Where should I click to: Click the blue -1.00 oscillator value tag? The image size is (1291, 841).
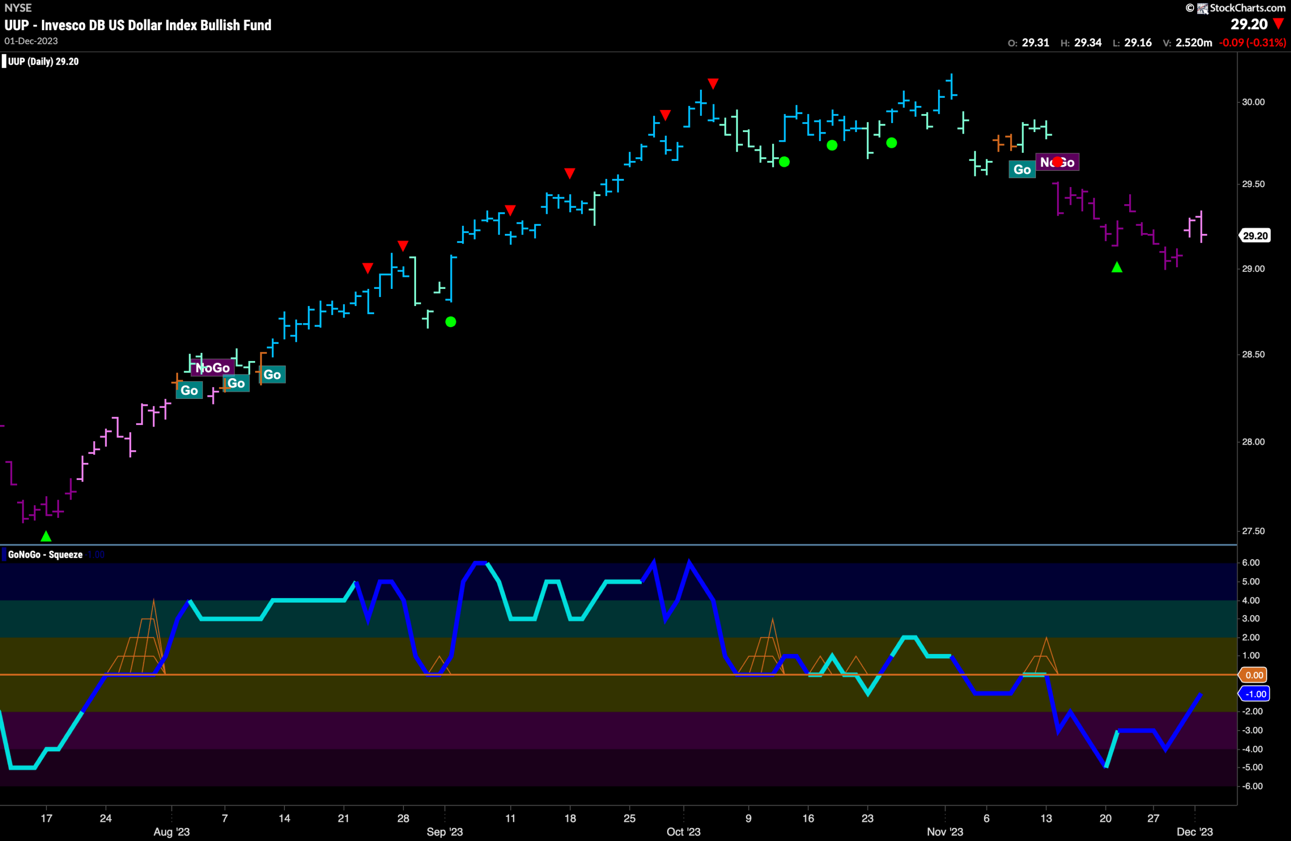(1254, 694)
